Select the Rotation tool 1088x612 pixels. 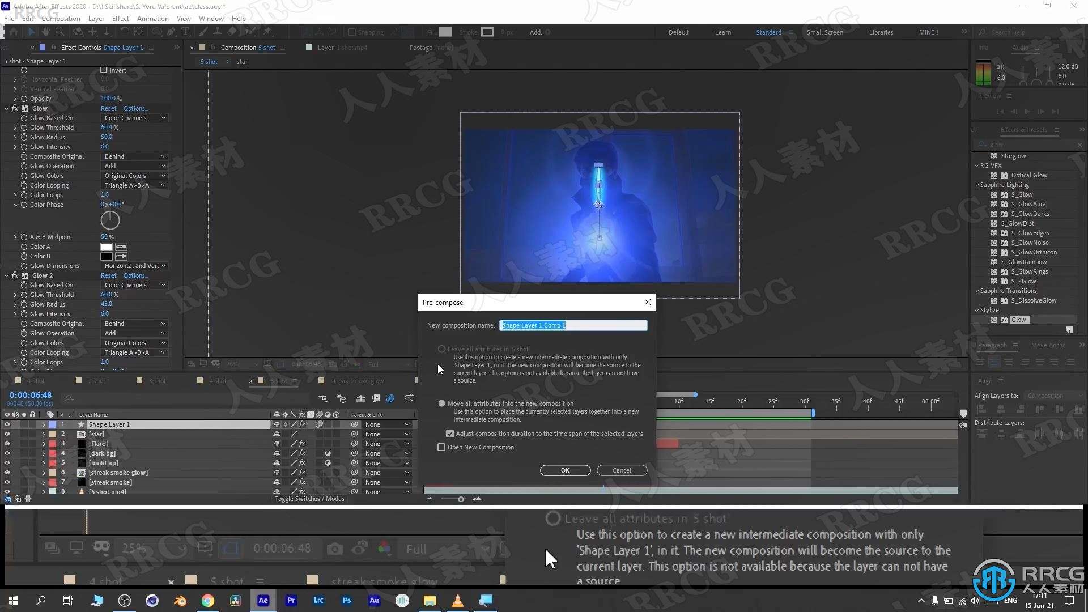[125, 32]
